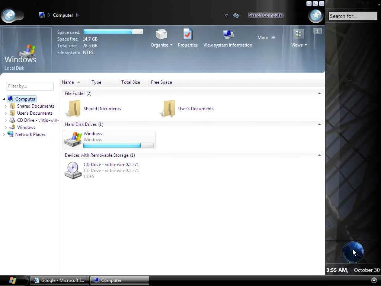Click the User's Documents folder icon in content area
Image resolution: width=381 pixels, height=286 pixels.
point(167,108)
